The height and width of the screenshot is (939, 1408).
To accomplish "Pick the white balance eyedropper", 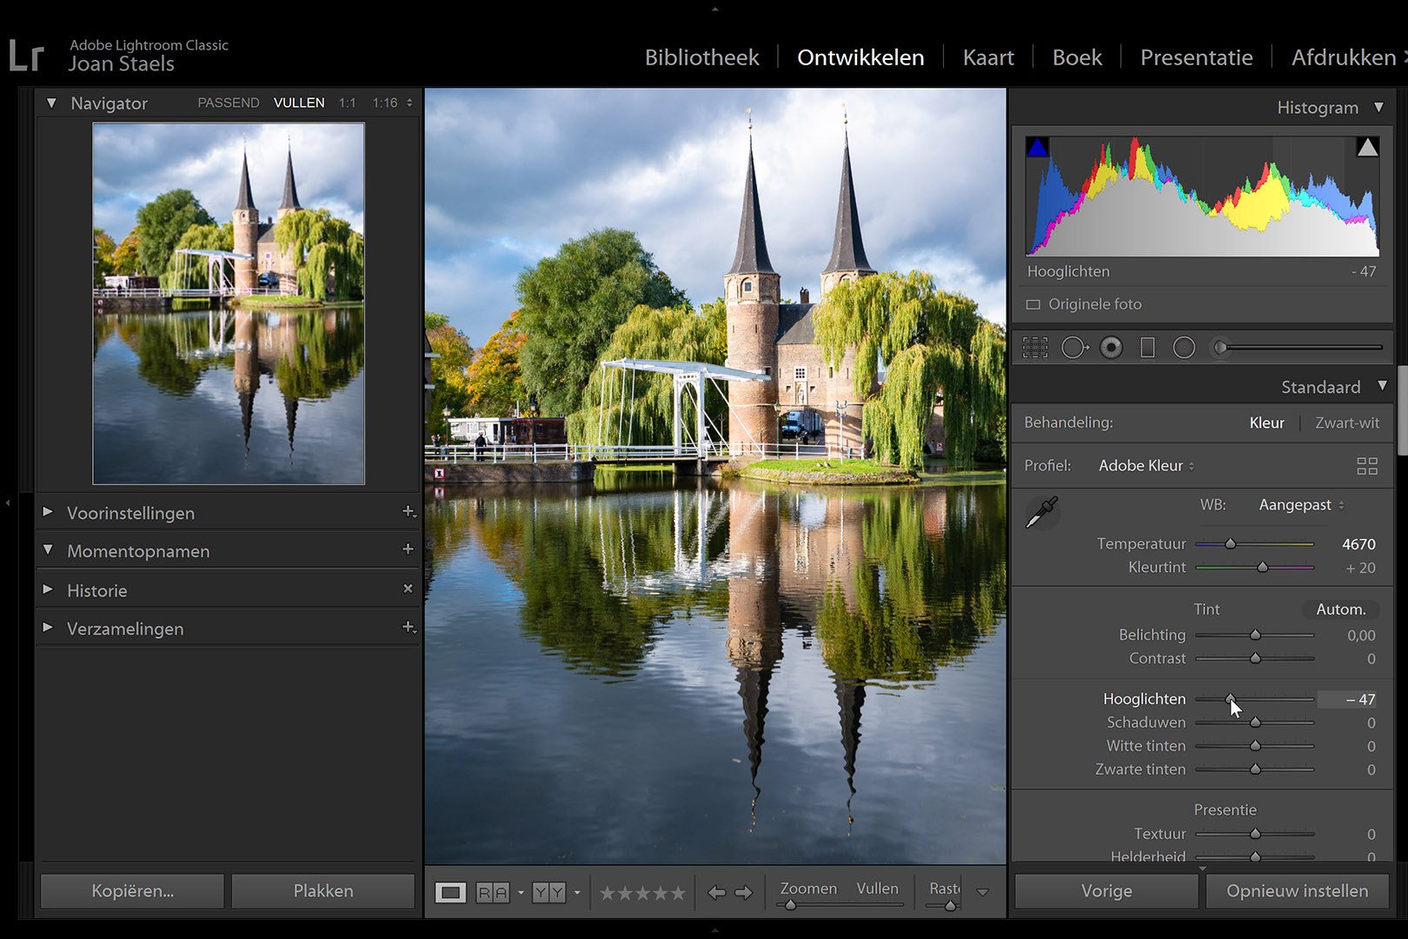I will click(1041, 513).
